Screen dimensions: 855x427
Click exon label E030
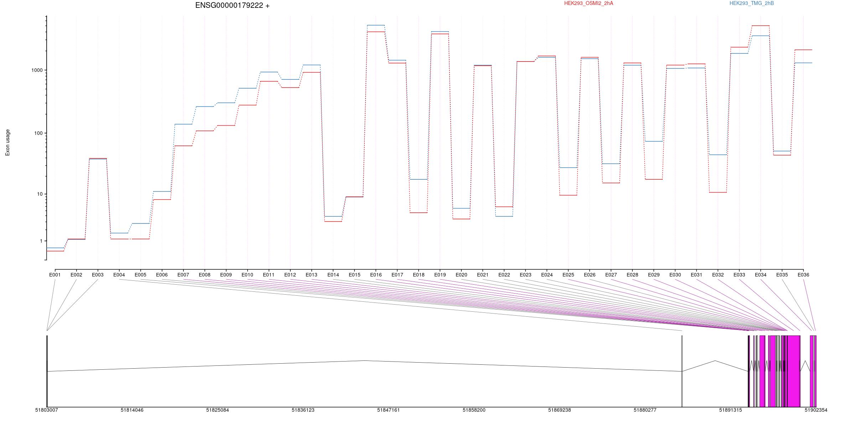pos(675,275)
